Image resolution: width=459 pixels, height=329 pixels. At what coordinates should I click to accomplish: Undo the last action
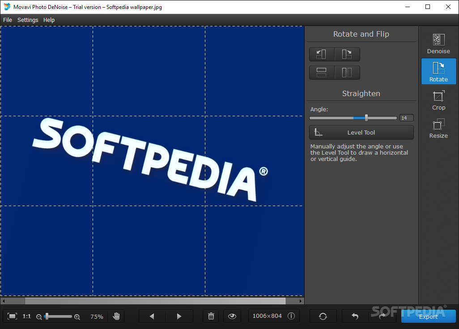coord(355,316)
